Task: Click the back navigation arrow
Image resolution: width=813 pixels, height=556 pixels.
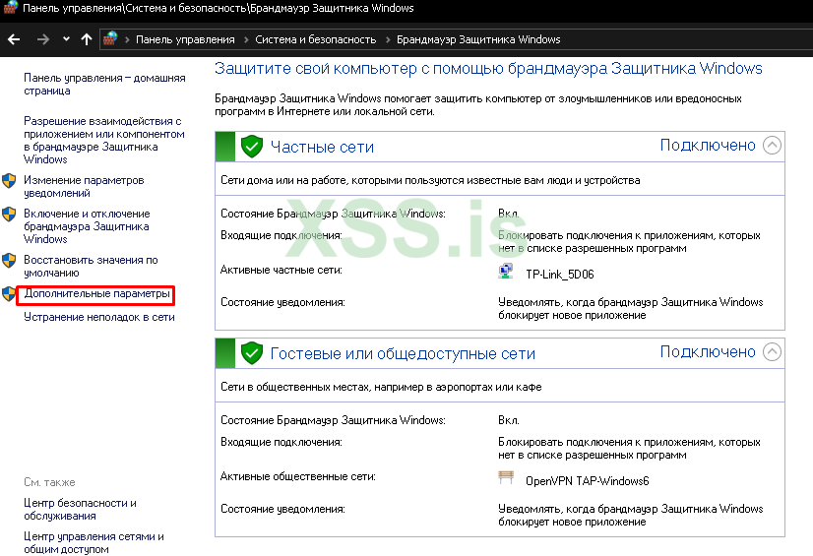Action: coord(14,39)
